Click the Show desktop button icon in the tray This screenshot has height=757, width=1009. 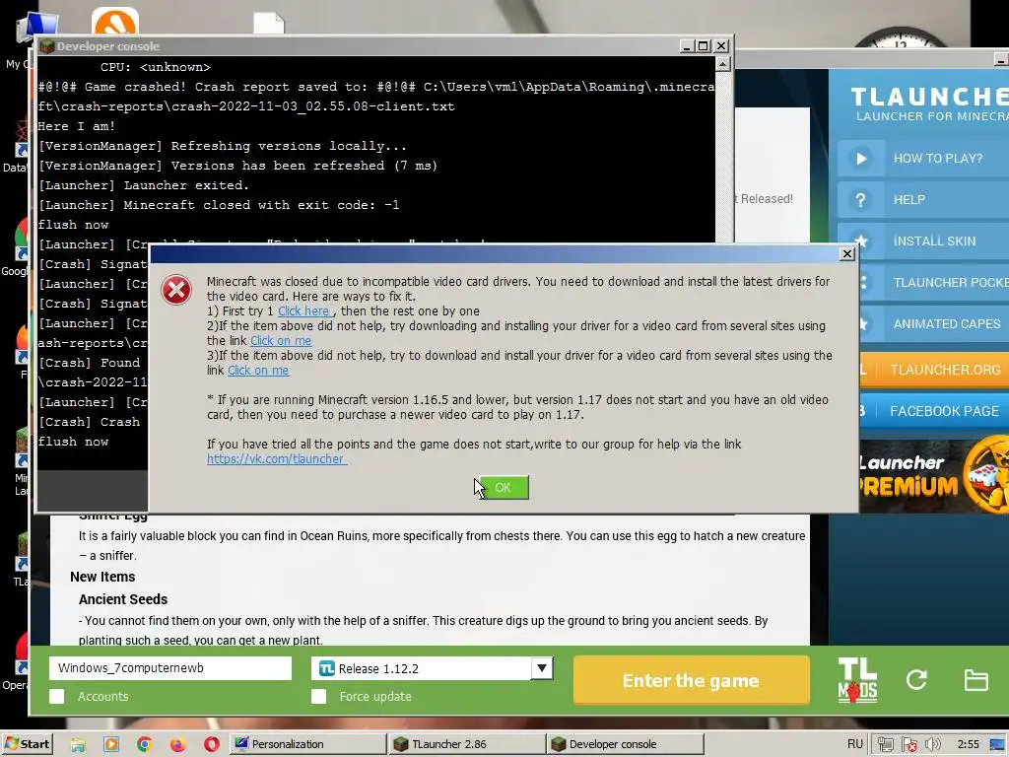(x=998, y=745)
